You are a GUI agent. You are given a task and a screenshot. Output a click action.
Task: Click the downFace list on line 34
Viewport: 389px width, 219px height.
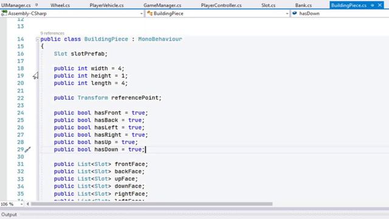pyautogui.click(x=128, y=186)
